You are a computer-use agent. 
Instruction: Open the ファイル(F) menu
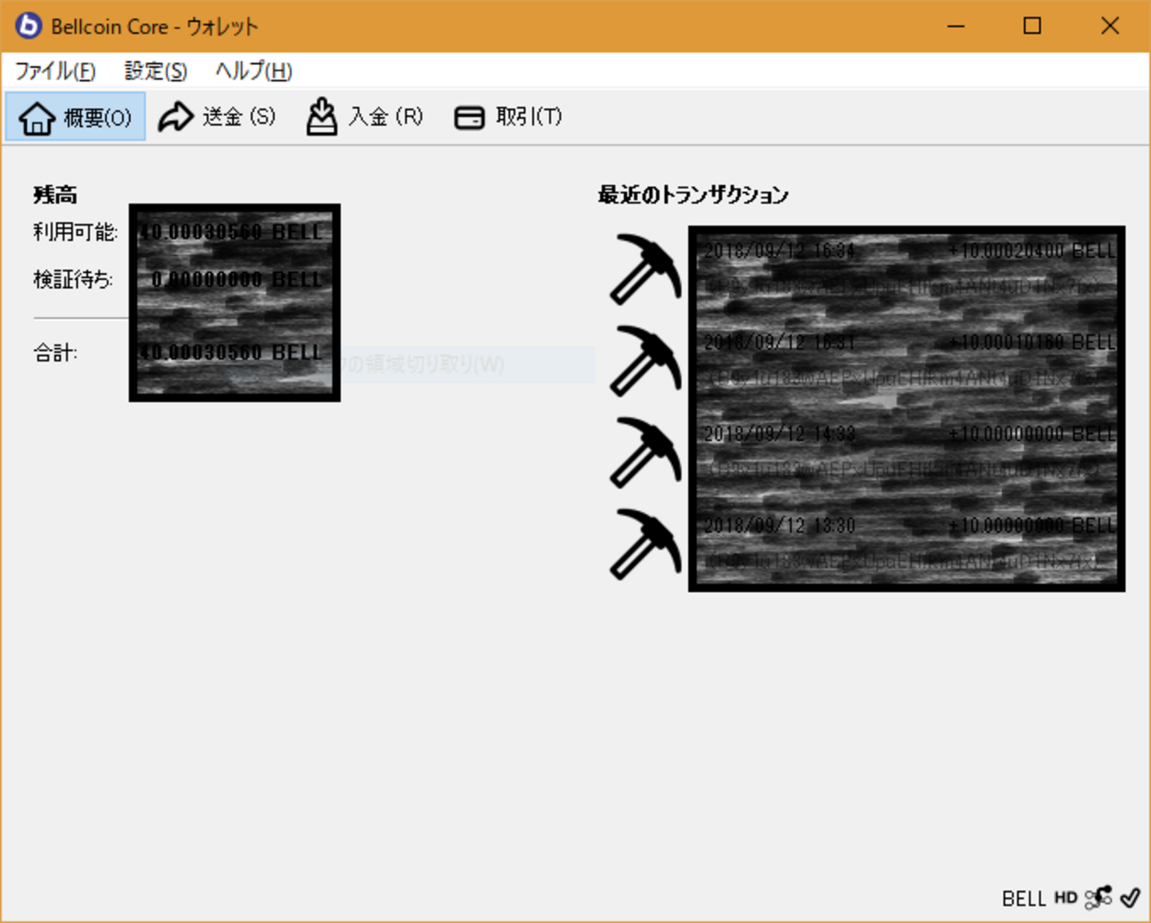[56, 71]
